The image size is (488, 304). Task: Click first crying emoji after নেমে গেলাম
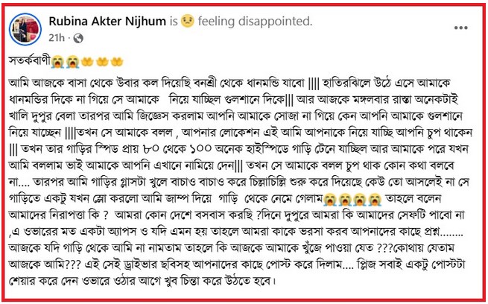coord(329,199)
